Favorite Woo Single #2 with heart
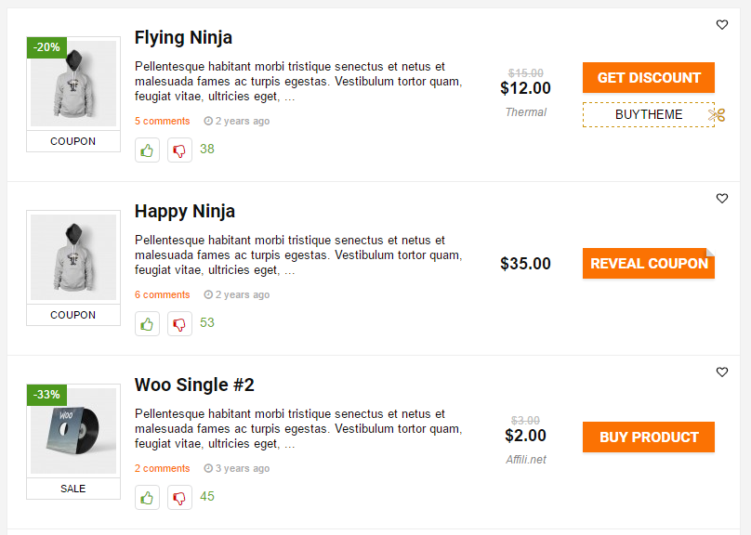 722,372
